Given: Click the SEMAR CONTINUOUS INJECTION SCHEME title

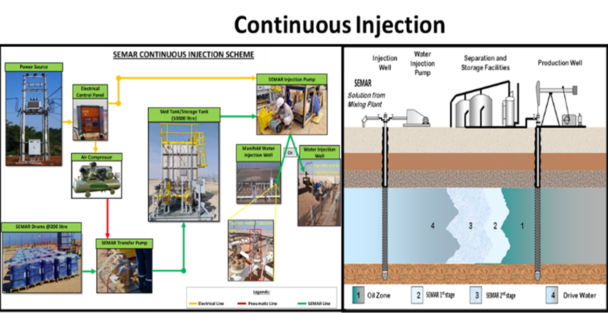Looking at the screenshot, I should pyautogui.click(x=184, y=55).
